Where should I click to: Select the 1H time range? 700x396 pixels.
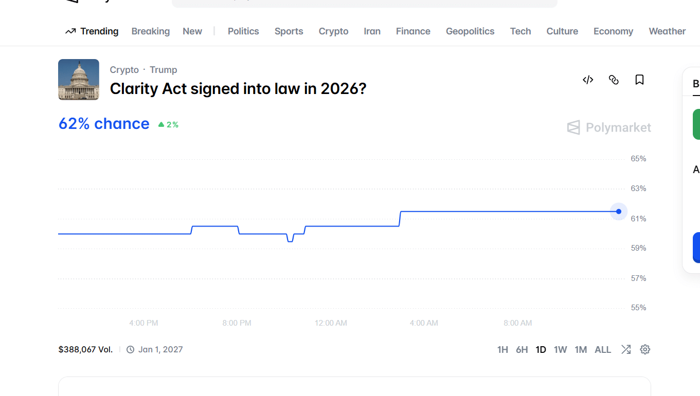pyautogui.click(x=502, y=350)
